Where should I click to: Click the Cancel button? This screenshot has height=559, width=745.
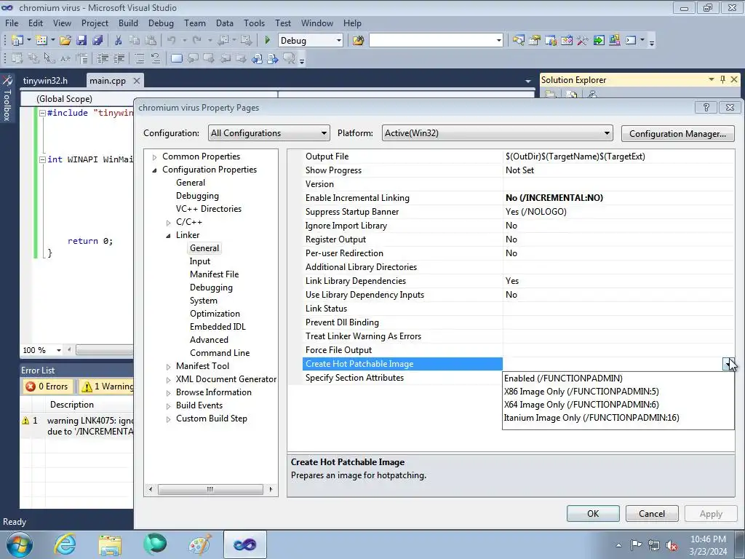[x=652, y=514]
